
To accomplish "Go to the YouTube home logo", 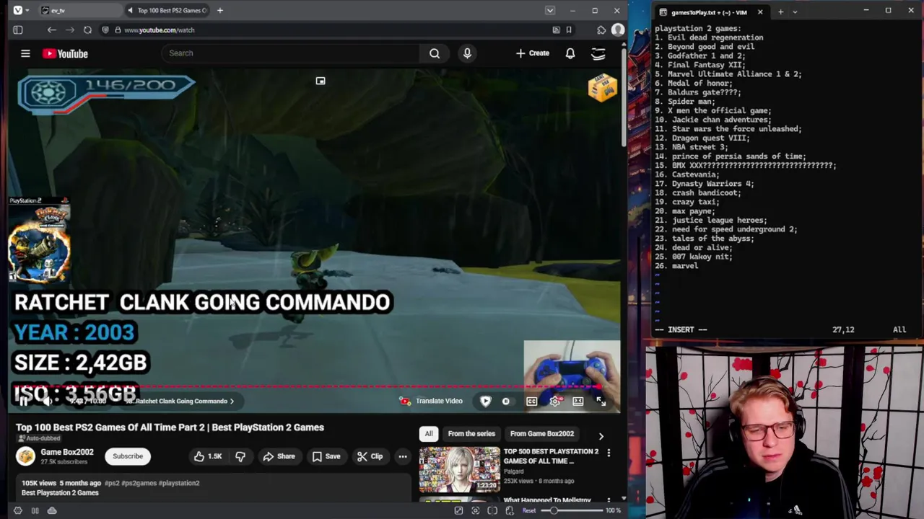I will (65, 53).
